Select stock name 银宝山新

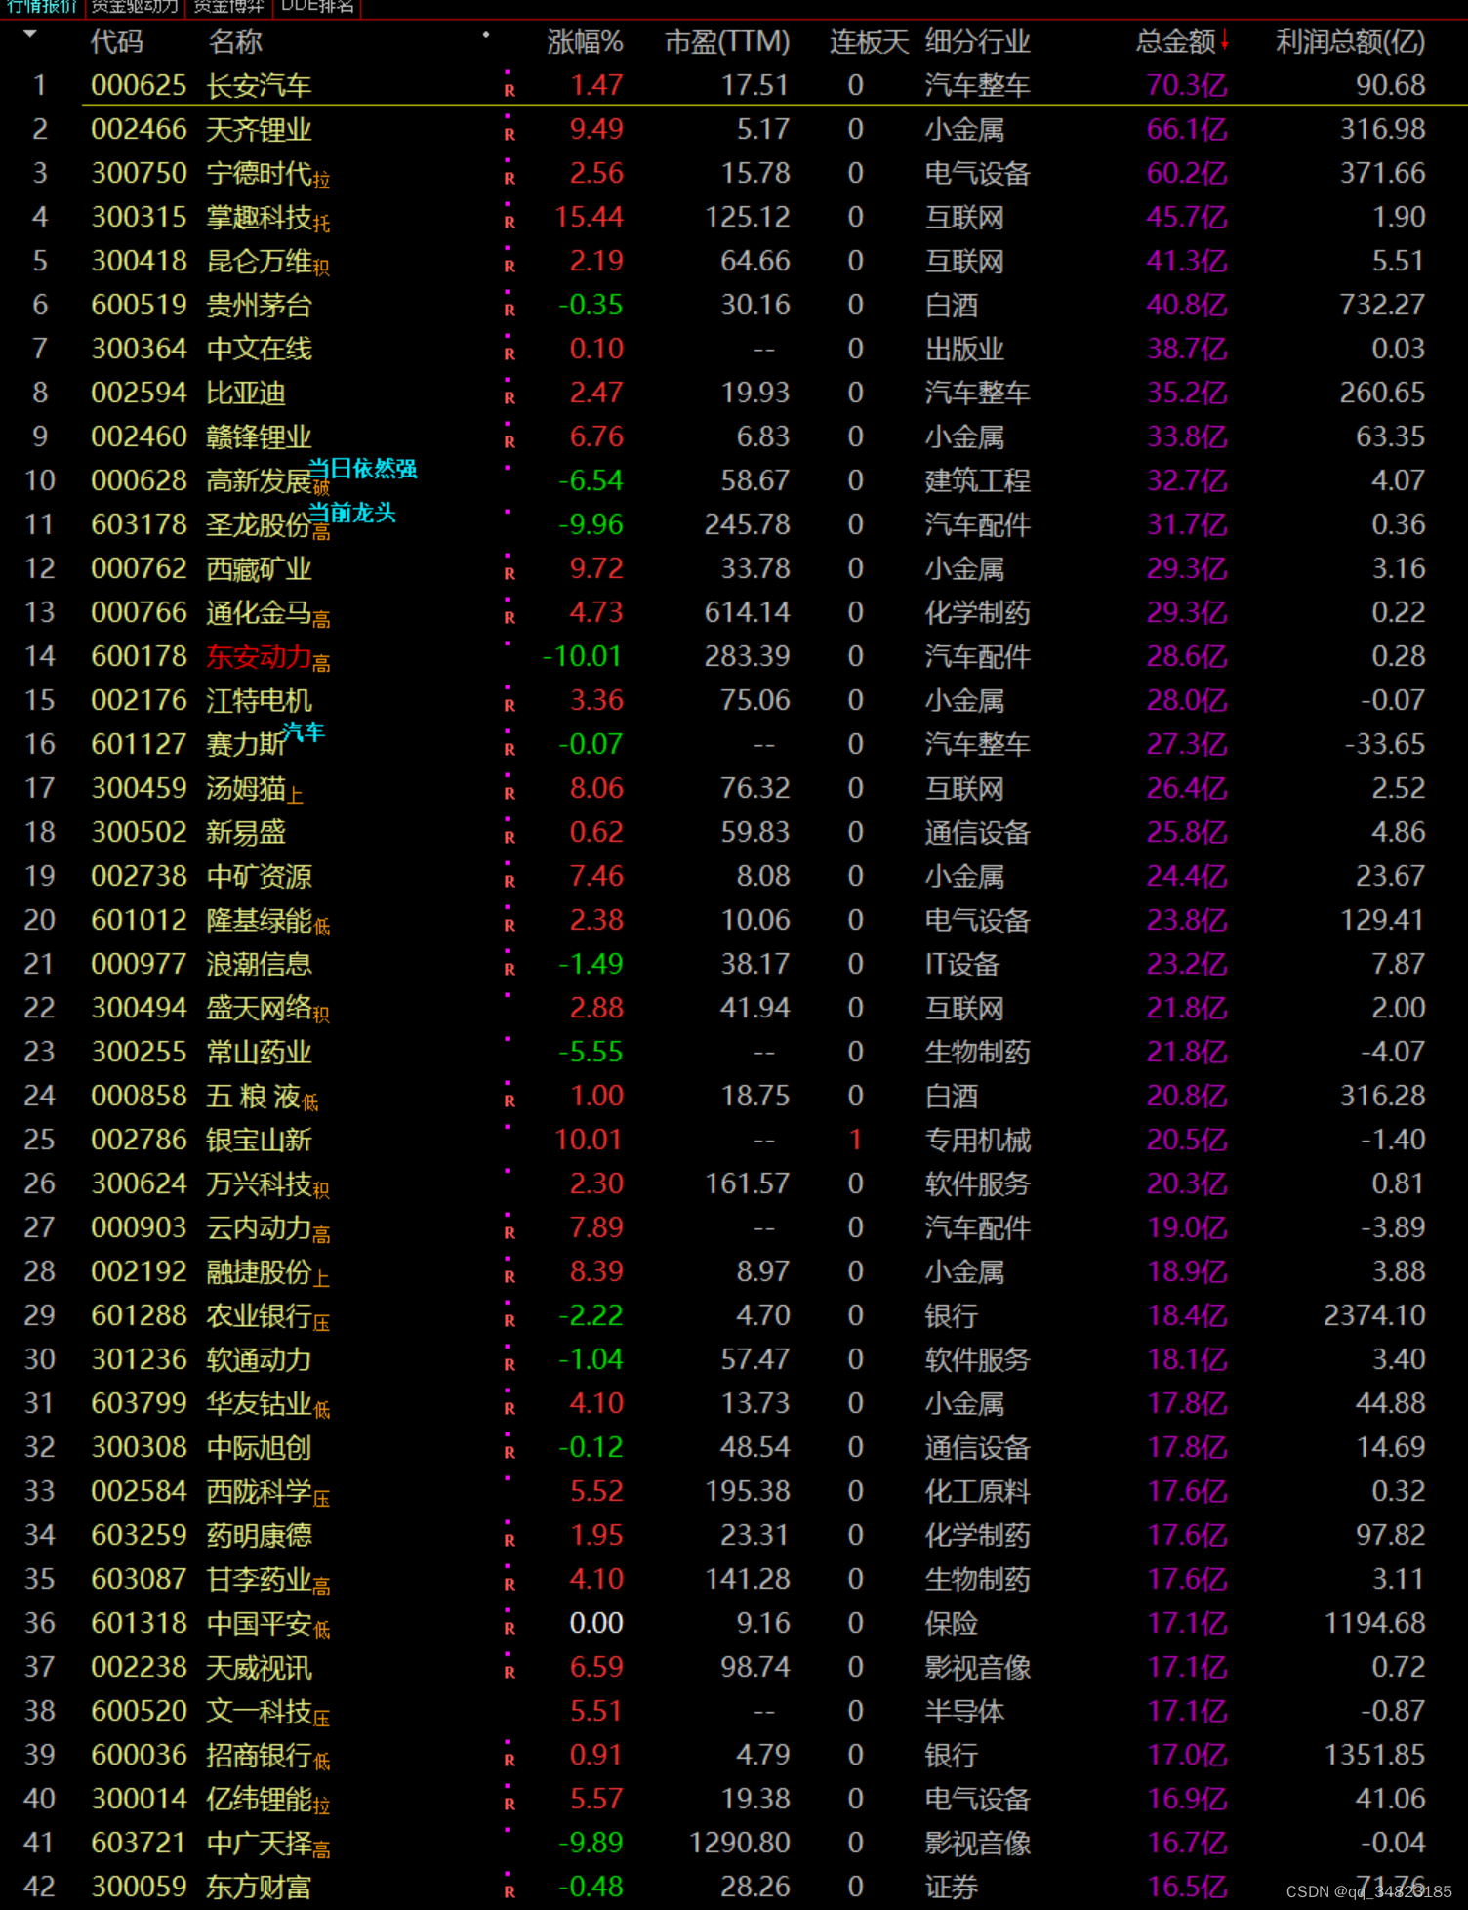(x=259, y=1140)
